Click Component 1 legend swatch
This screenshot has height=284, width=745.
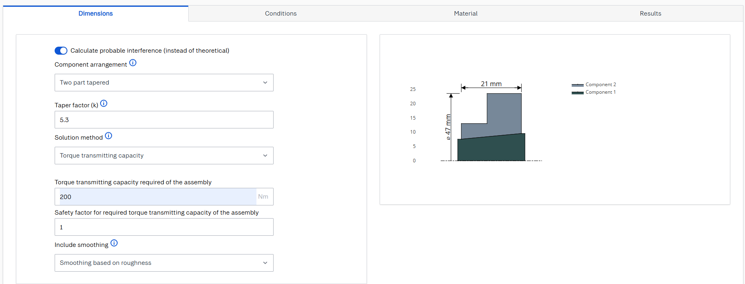pyautogui.click(x=577, y=93)
